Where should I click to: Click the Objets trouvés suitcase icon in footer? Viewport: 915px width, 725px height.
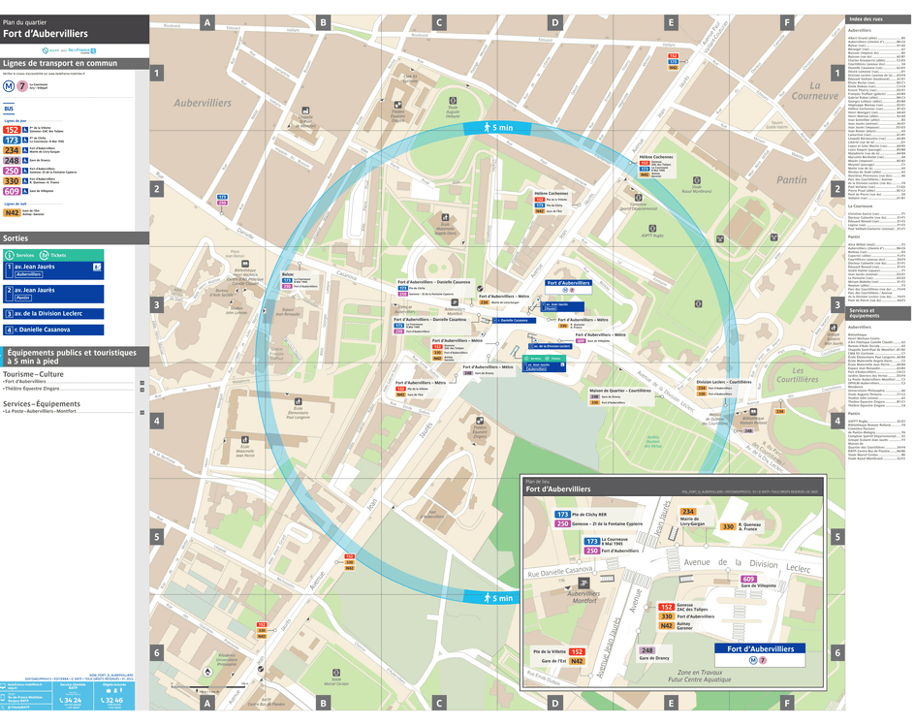tap(109, 691)
